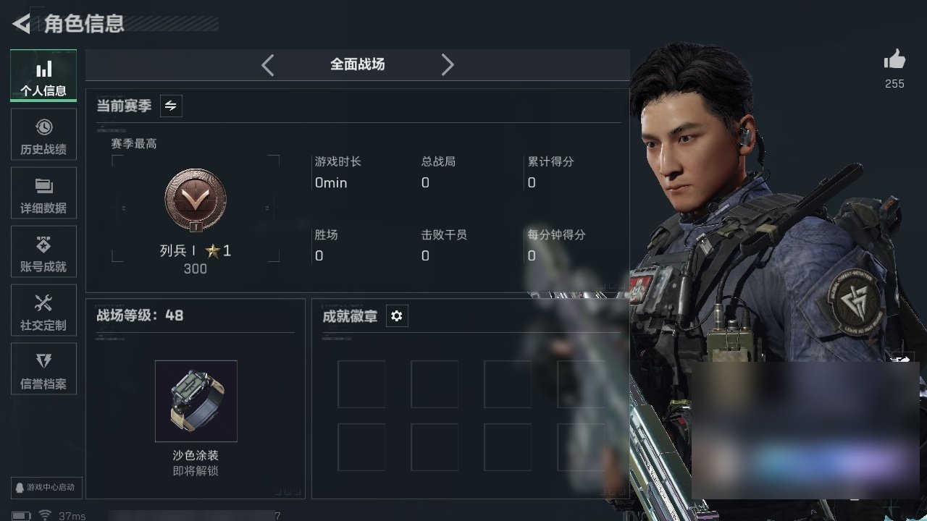This screenshot has height=521, width=927.
Task: Toggle season with the 当前赛季 swap icon
Action: (x=171, y=106)
